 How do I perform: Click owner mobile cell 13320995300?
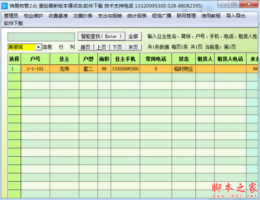pos(125,69)
